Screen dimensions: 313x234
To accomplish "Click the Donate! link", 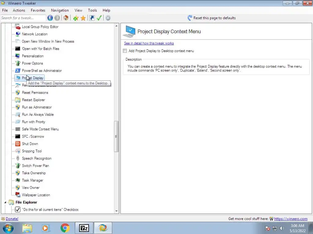I will coord(12,219).
